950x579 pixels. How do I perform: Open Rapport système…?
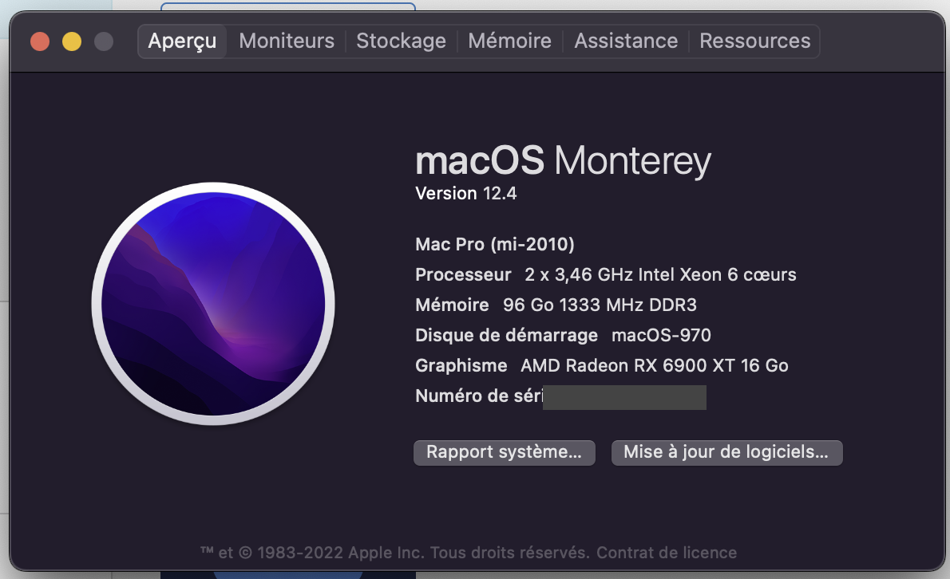pos(504,452)
